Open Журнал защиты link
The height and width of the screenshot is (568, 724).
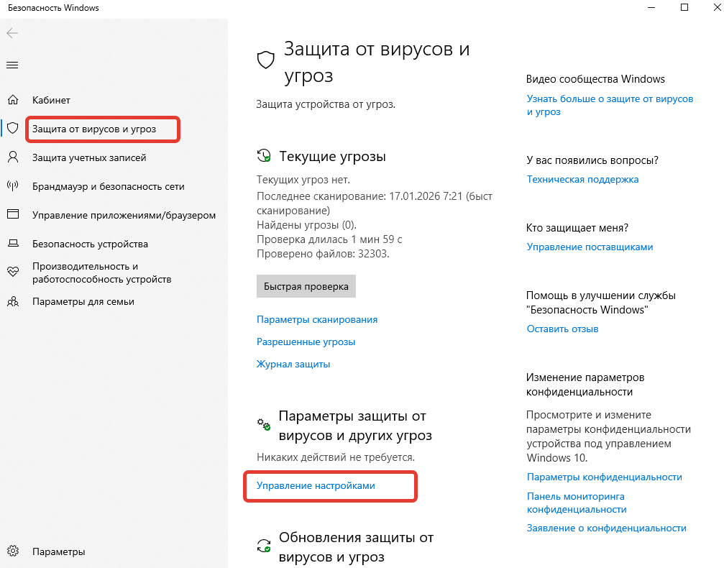pyautogui.click(x=293, y=364)
